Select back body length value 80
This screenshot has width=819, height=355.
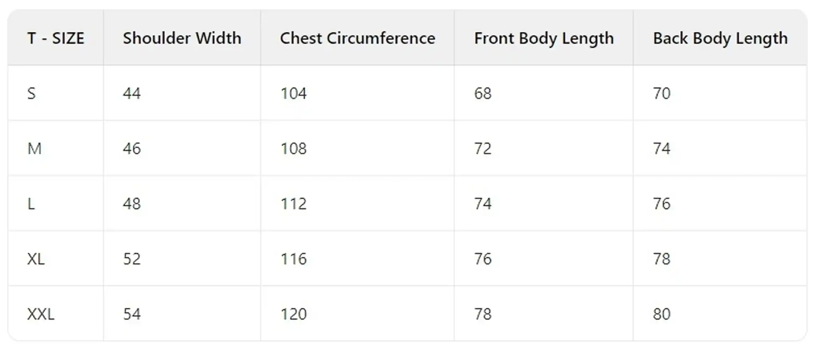click(x=661, y=314)
